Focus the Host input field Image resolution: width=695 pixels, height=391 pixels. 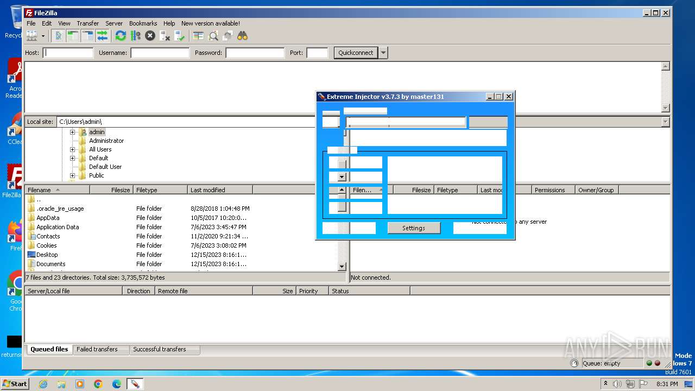click(x=68, y=53)
